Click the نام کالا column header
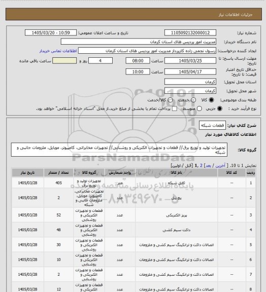This screenshot has height=292, width=266. pos(176,173)
